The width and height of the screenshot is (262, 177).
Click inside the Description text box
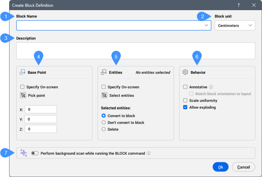pyautogui.click(x=135, y=51)
